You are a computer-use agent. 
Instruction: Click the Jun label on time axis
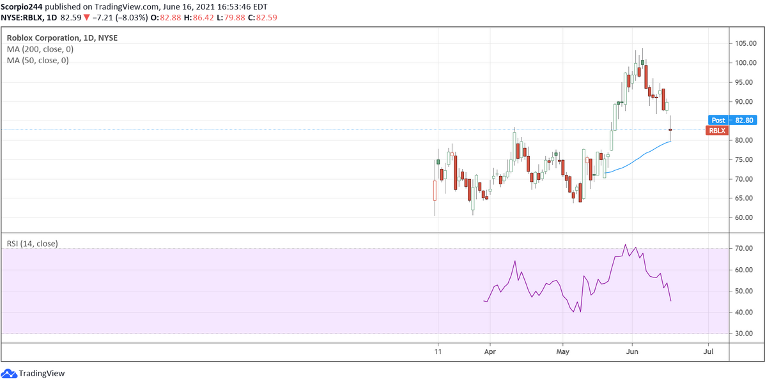tap(632, 351)
